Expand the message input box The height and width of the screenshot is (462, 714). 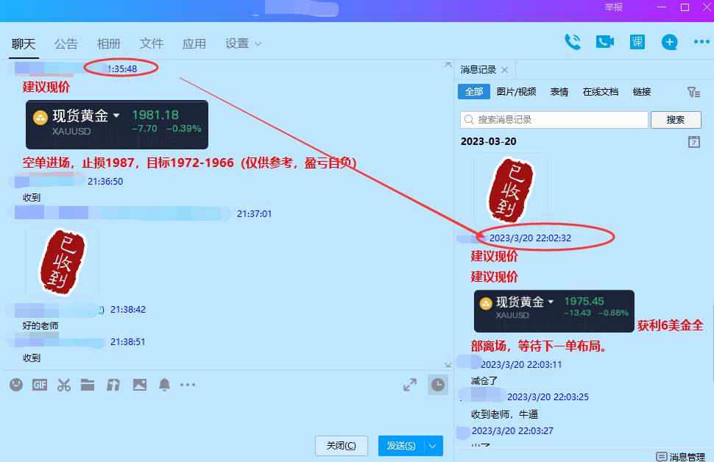click(410, 385)
